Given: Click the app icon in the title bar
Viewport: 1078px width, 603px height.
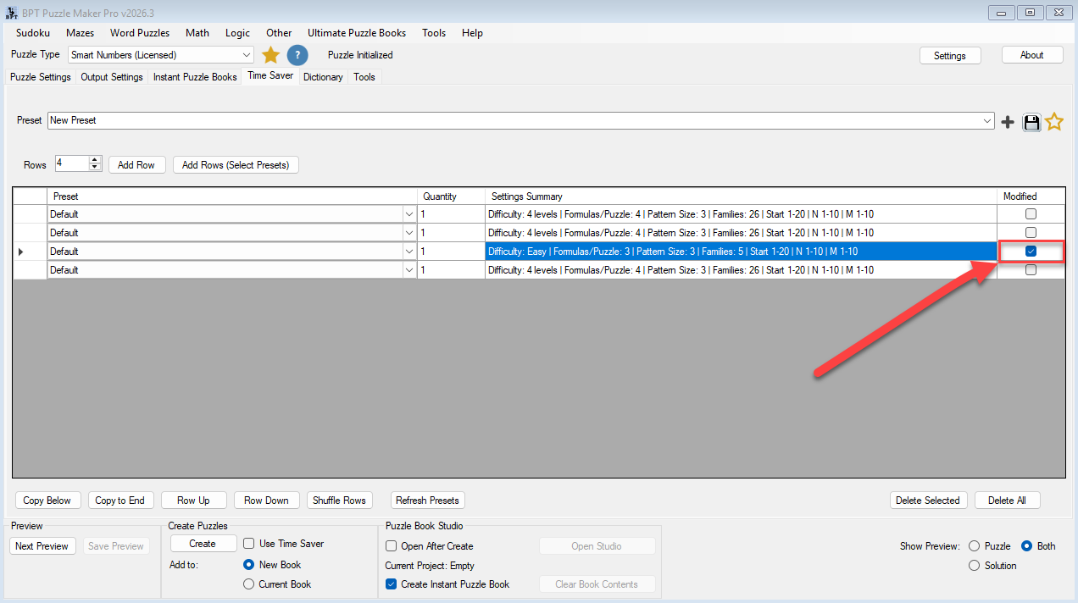Looking at the screenshot, I should click(12, 13).
